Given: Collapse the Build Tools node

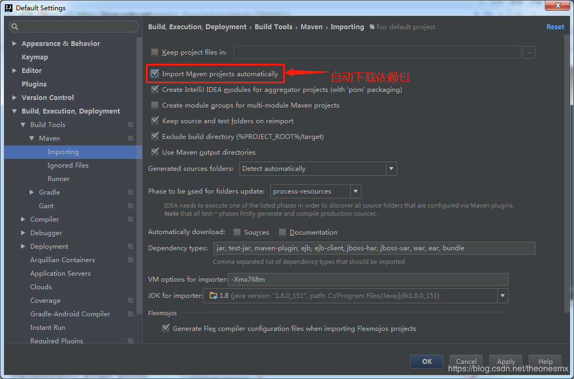Looking at the screenshot, I should 23,125.
